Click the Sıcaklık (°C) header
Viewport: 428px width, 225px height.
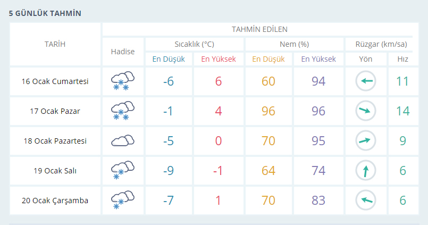click(194, 44)
